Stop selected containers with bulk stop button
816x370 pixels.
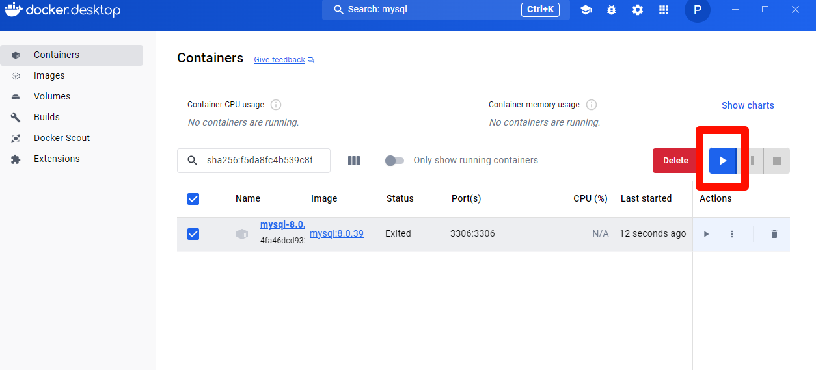(x=777, y=161)
